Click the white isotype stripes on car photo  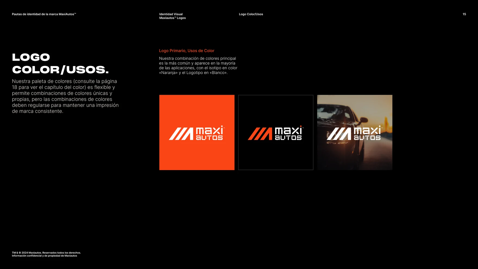tap(339, 134)
